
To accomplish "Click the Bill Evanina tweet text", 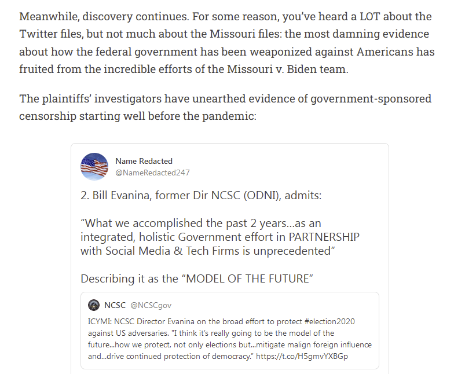I will point(201,196).
